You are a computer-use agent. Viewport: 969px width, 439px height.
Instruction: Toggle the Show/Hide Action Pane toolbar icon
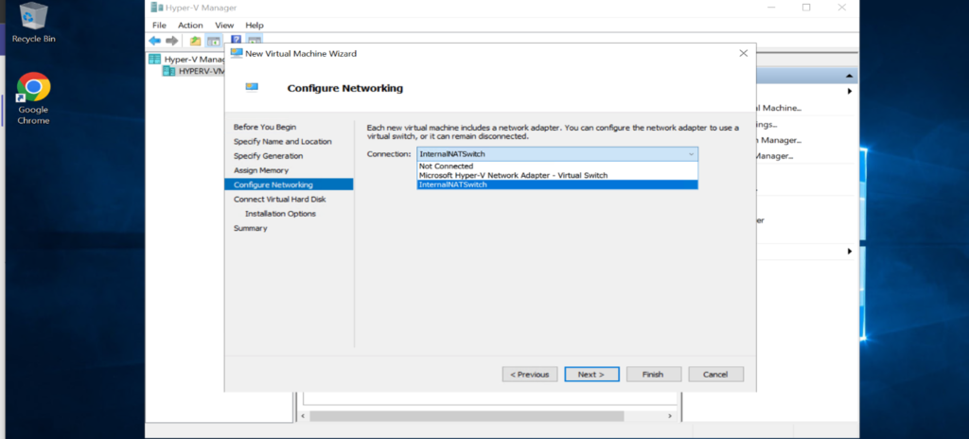(x=254, y=41)
